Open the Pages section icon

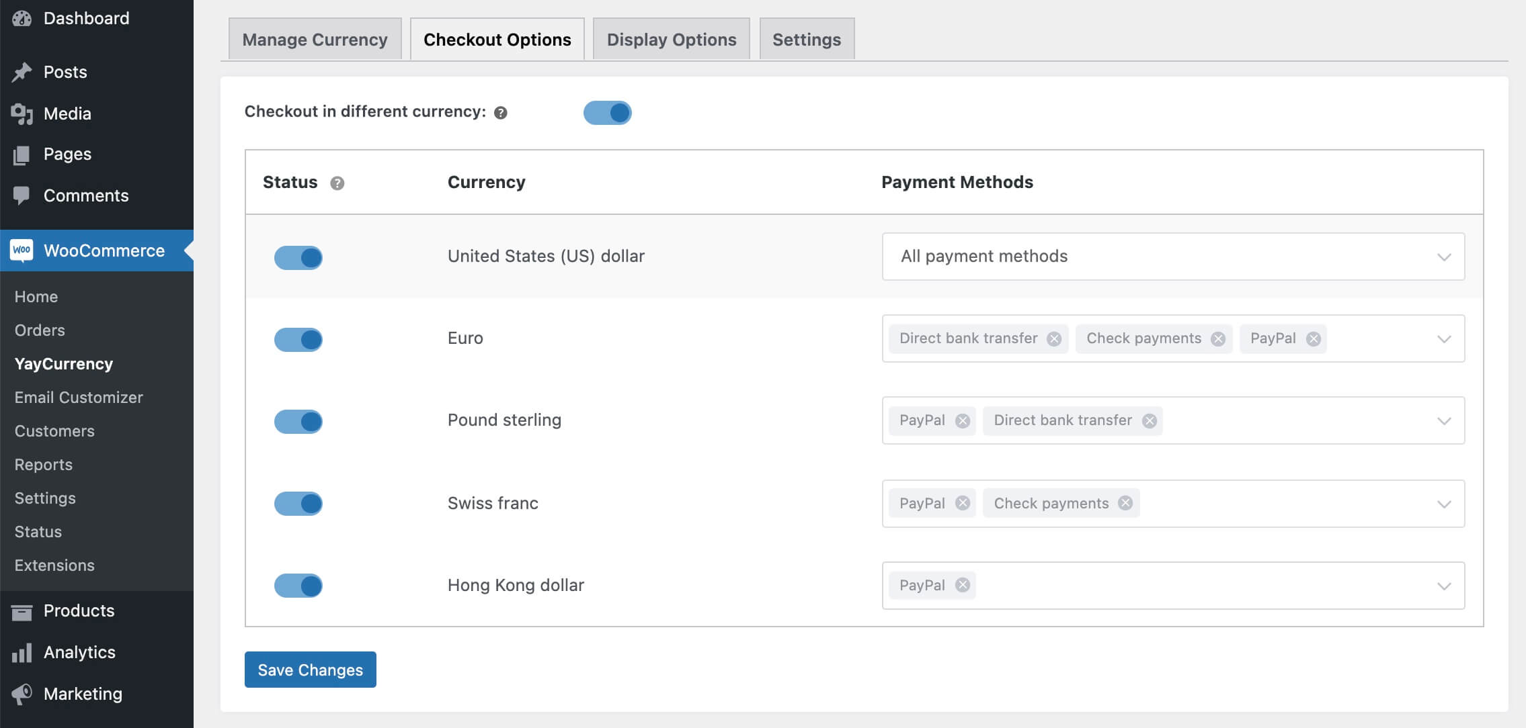[x=22, y=154]
